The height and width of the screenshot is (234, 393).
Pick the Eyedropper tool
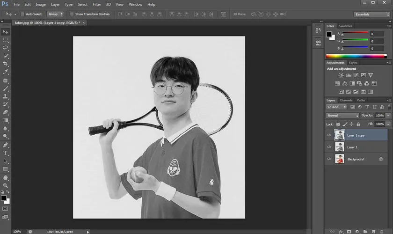click(5, 72)
